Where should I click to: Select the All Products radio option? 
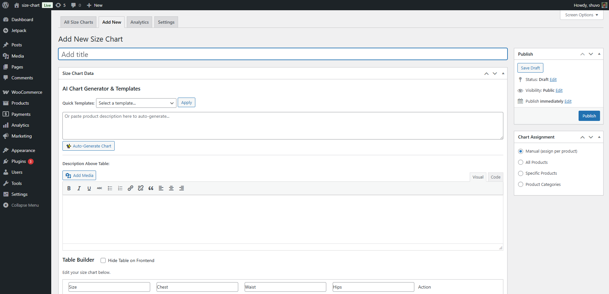[521, 162]
